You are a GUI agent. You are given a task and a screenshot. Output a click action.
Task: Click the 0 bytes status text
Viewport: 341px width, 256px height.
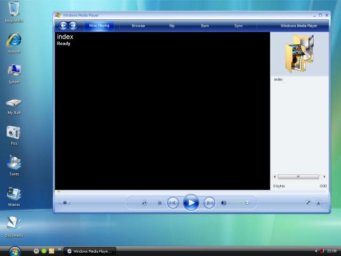[279, 186]
